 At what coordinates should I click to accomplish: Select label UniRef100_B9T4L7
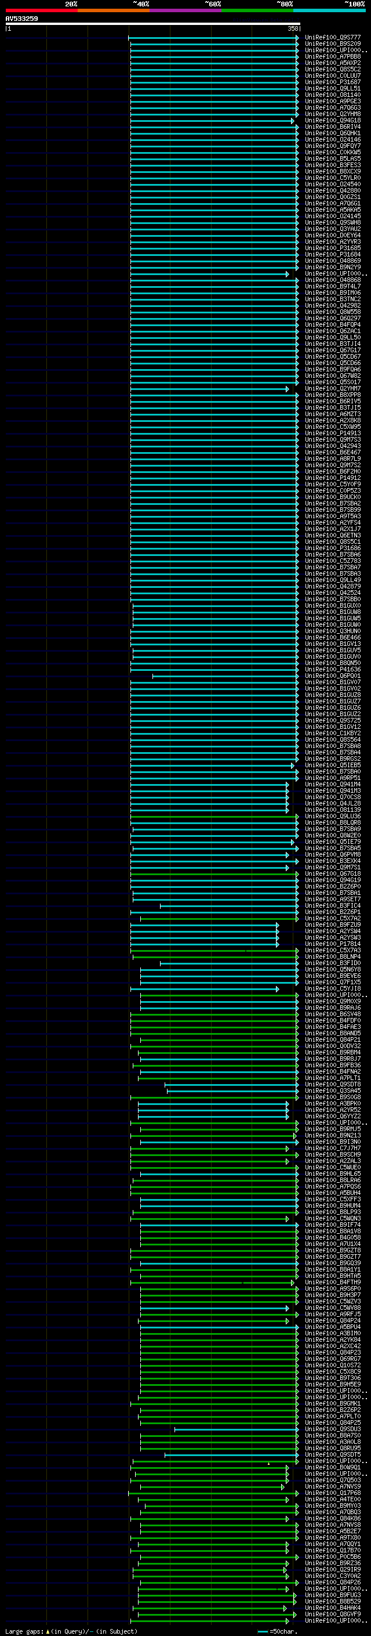[333, 287]
